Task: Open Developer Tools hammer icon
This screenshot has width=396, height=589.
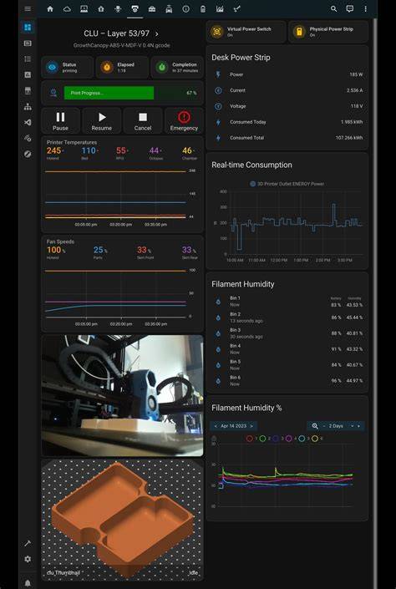Action: pyautogui.click(x=28, y=543)
